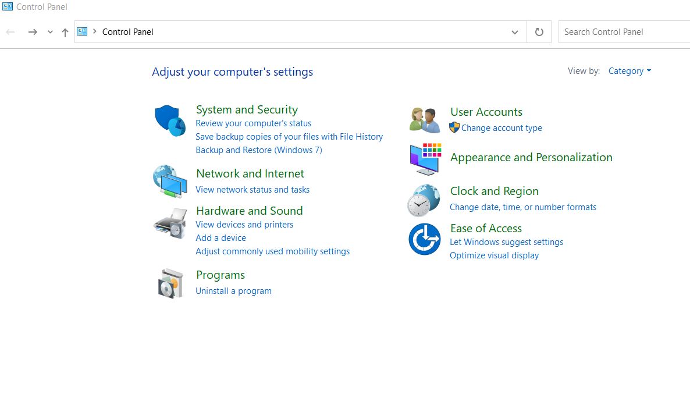Click Optimize visual display link
The image size is (690, 419).
pos(494,255)
